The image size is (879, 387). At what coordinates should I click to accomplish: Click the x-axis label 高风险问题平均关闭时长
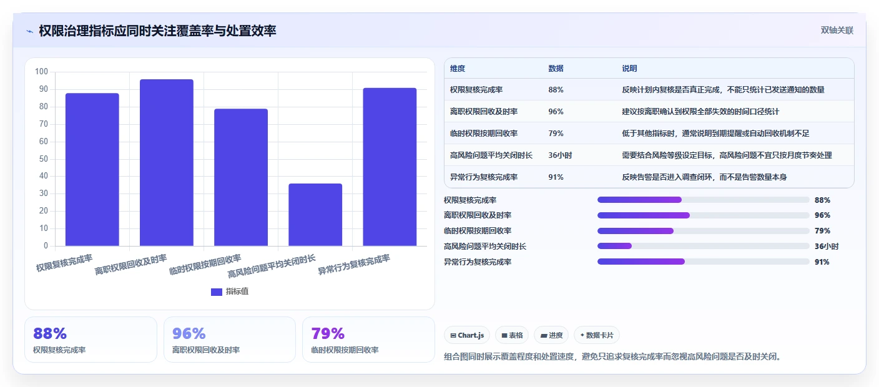pyautogui.click(x=272, y=266)
